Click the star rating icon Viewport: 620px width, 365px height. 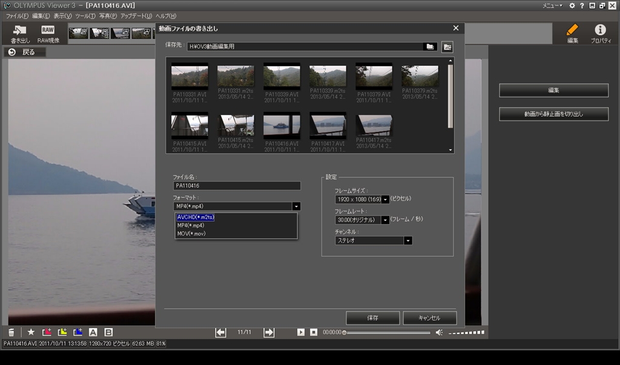[31, 332]
